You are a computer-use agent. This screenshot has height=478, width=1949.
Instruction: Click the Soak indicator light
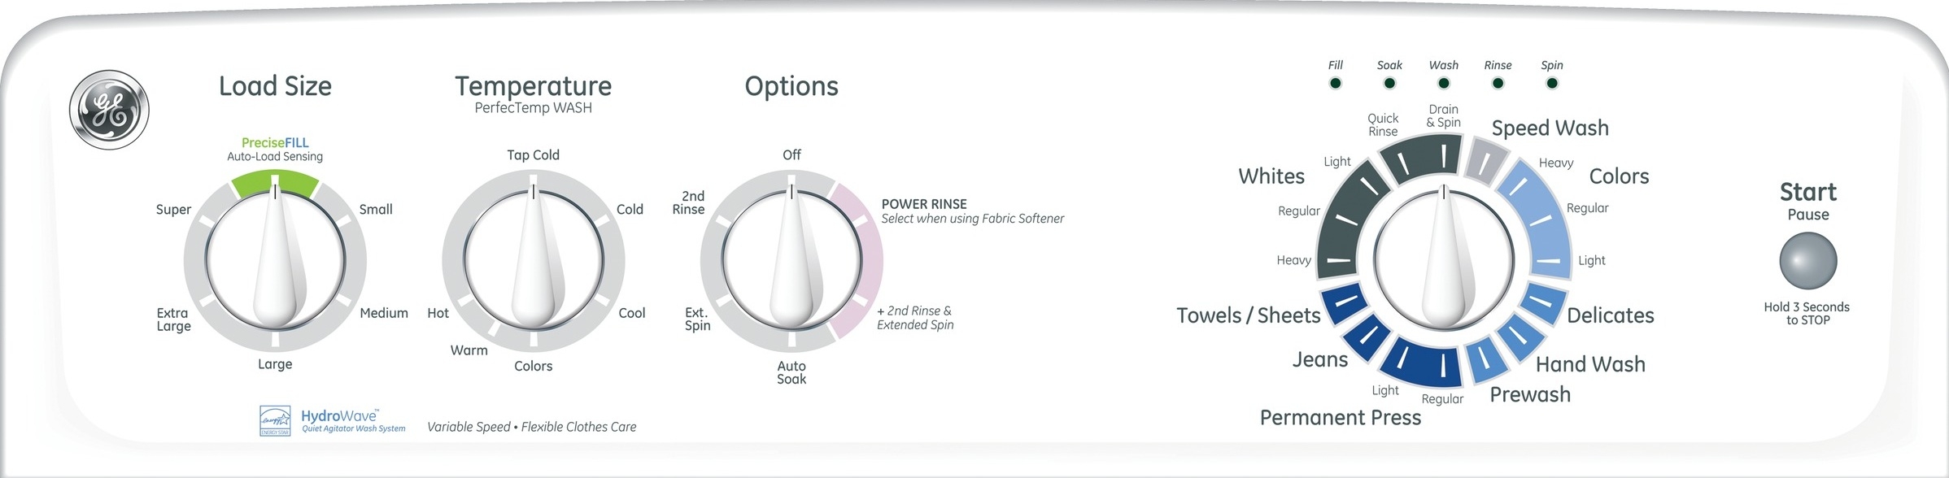[1389, 83]
